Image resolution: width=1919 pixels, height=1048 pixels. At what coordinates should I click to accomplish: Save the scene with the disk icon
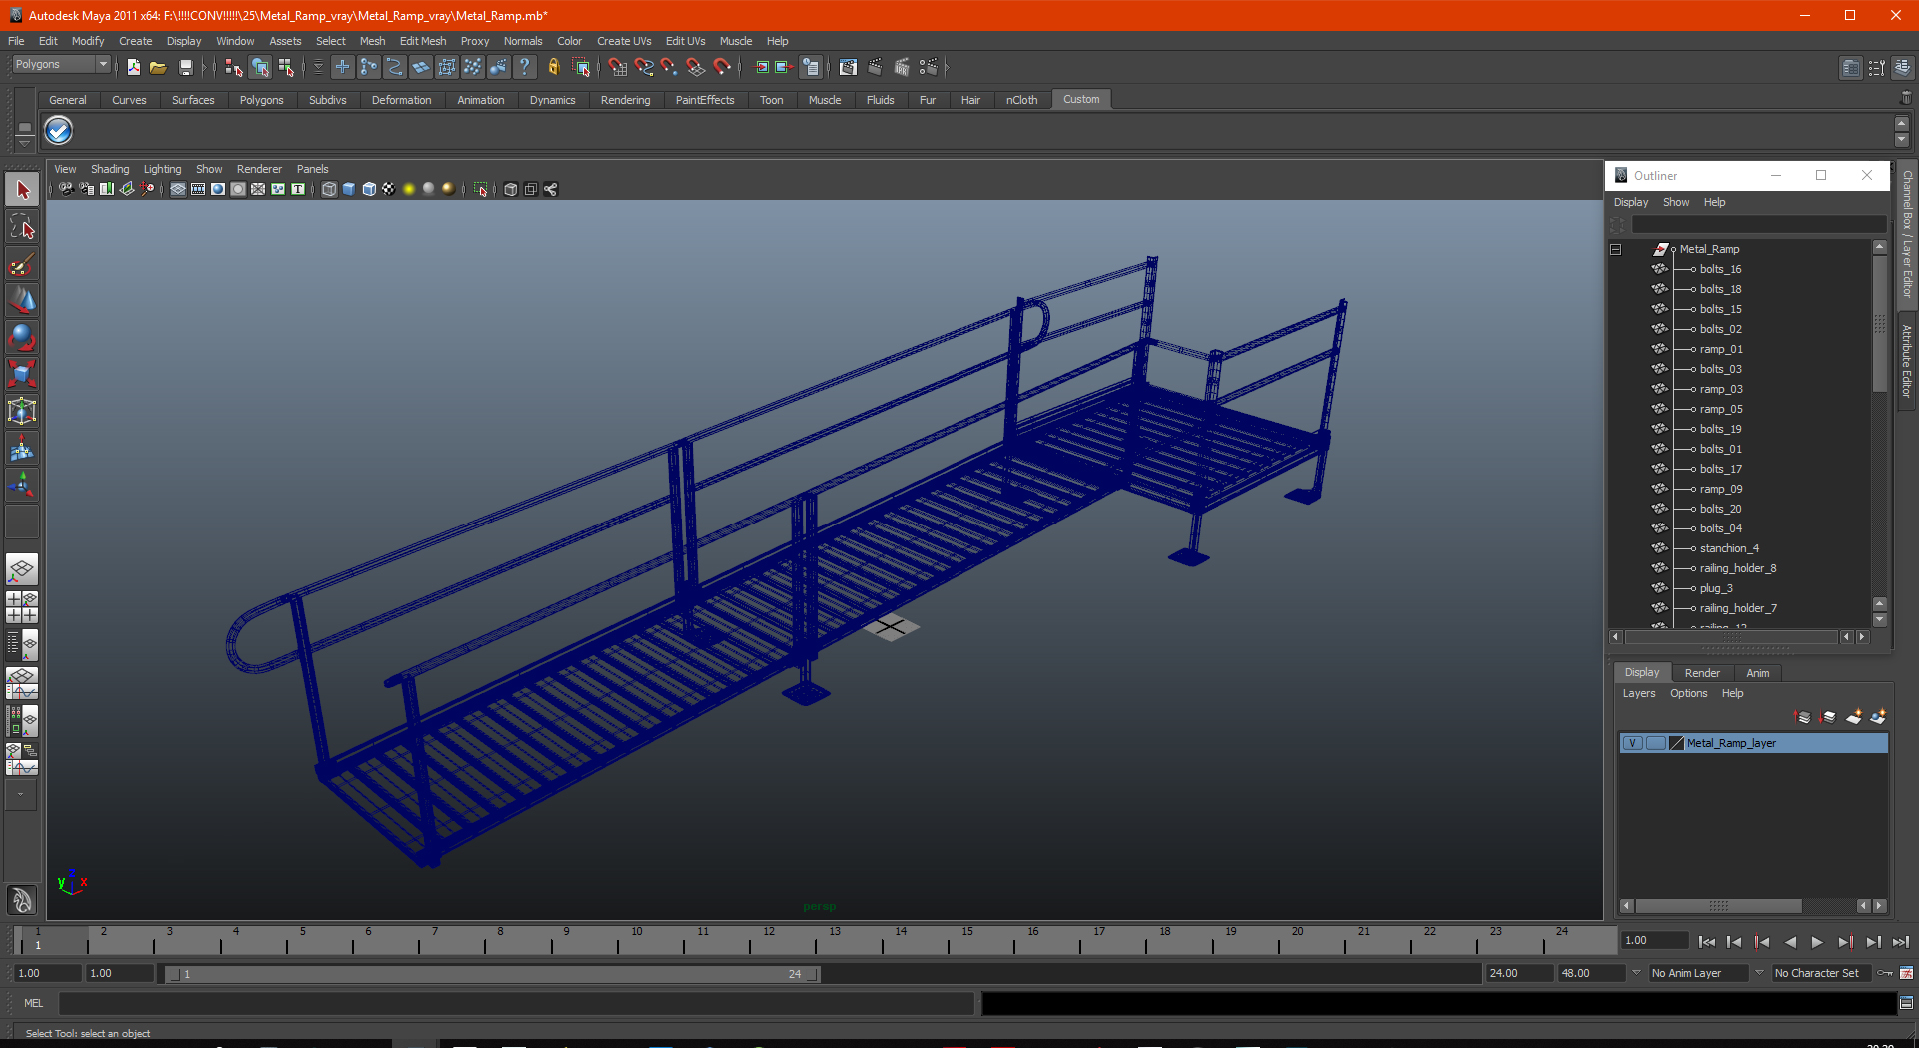tap(185, 67)
